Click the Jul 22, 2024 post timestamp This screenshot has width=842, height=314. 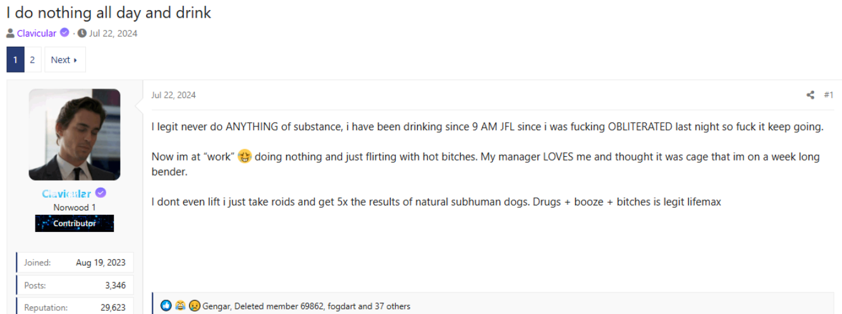[x=173, y=95]
